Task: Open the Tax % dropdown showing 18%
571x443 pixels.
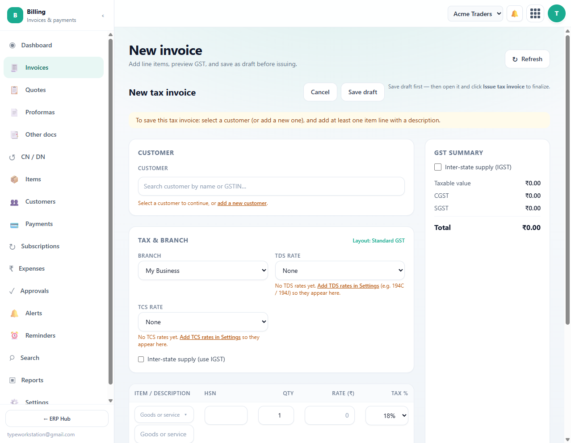Action: [x=387, y=416]
